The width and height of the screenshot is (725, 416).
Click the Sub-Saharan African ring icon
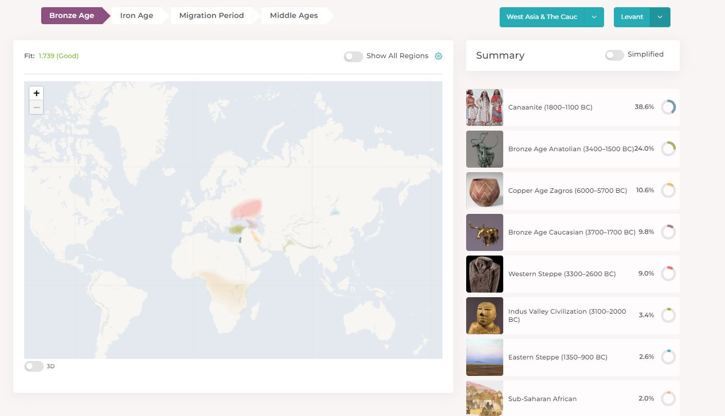coord(668,399)
